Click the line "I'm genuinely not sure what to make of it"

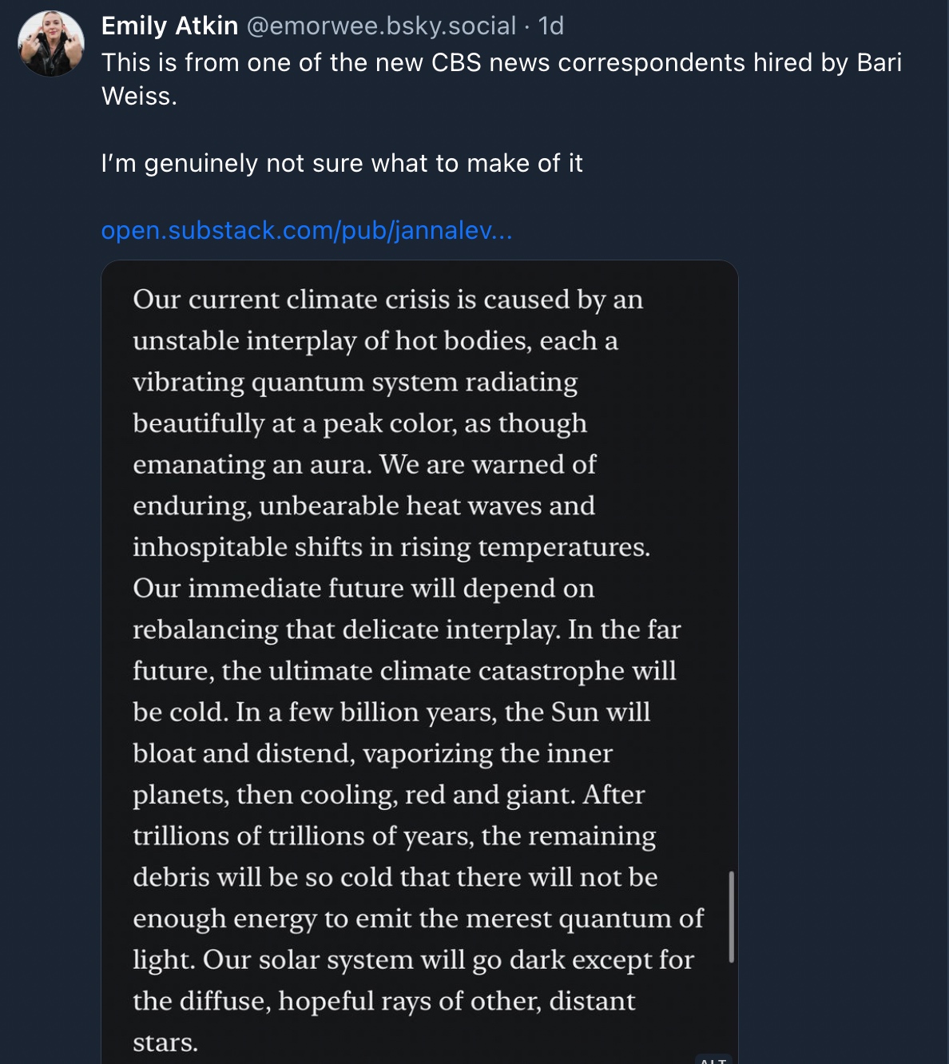click(342, 163)
